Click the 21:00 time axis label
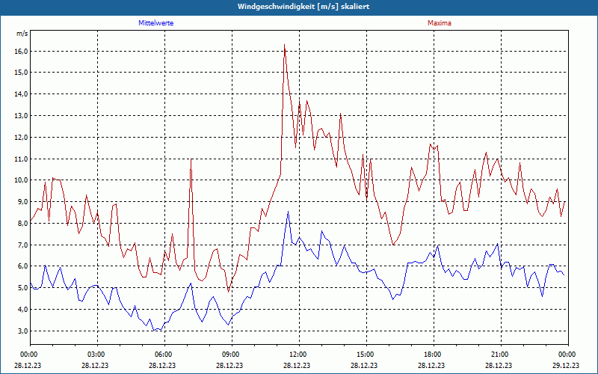The height and width of the screenshot is (374, 598). (x=499, y=355)
